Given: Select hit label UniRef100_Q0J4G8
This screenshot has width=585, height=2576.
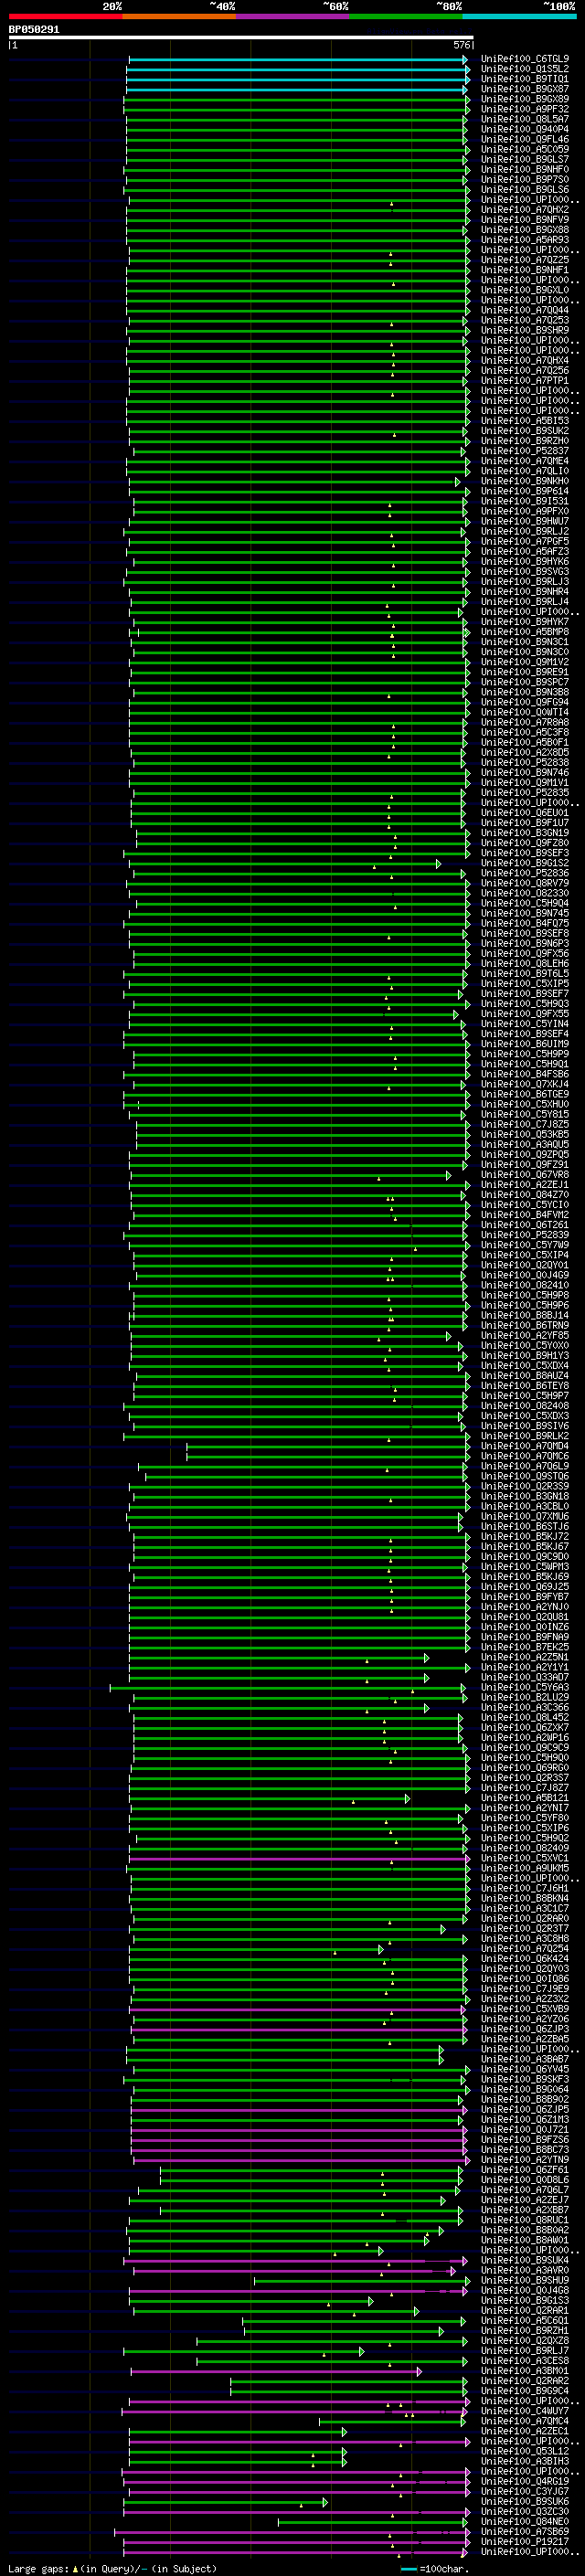Looking at the screenshot, I should point(525,2290).
